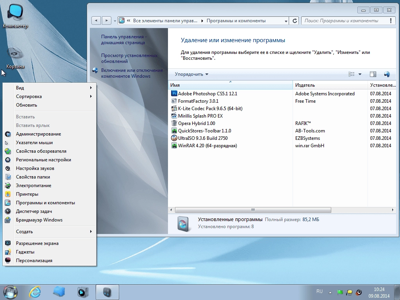Screen dimensions: 400x300
Task: Click the Указатели мыши cursor icon
Action: (x=7, y=143)
